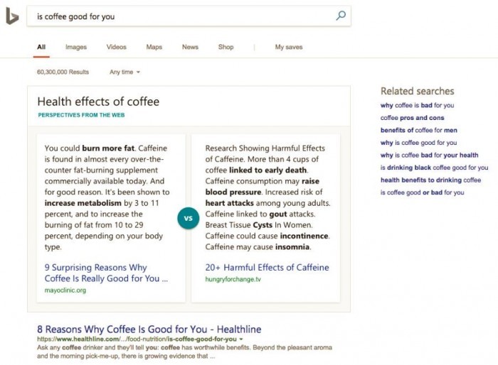Select why coffee is bad for you suggestion

417,105
